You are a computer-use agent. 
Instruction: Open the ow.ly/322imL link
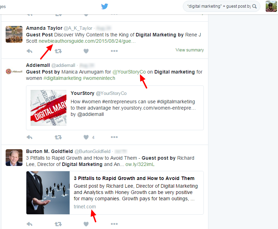[140, 164]
